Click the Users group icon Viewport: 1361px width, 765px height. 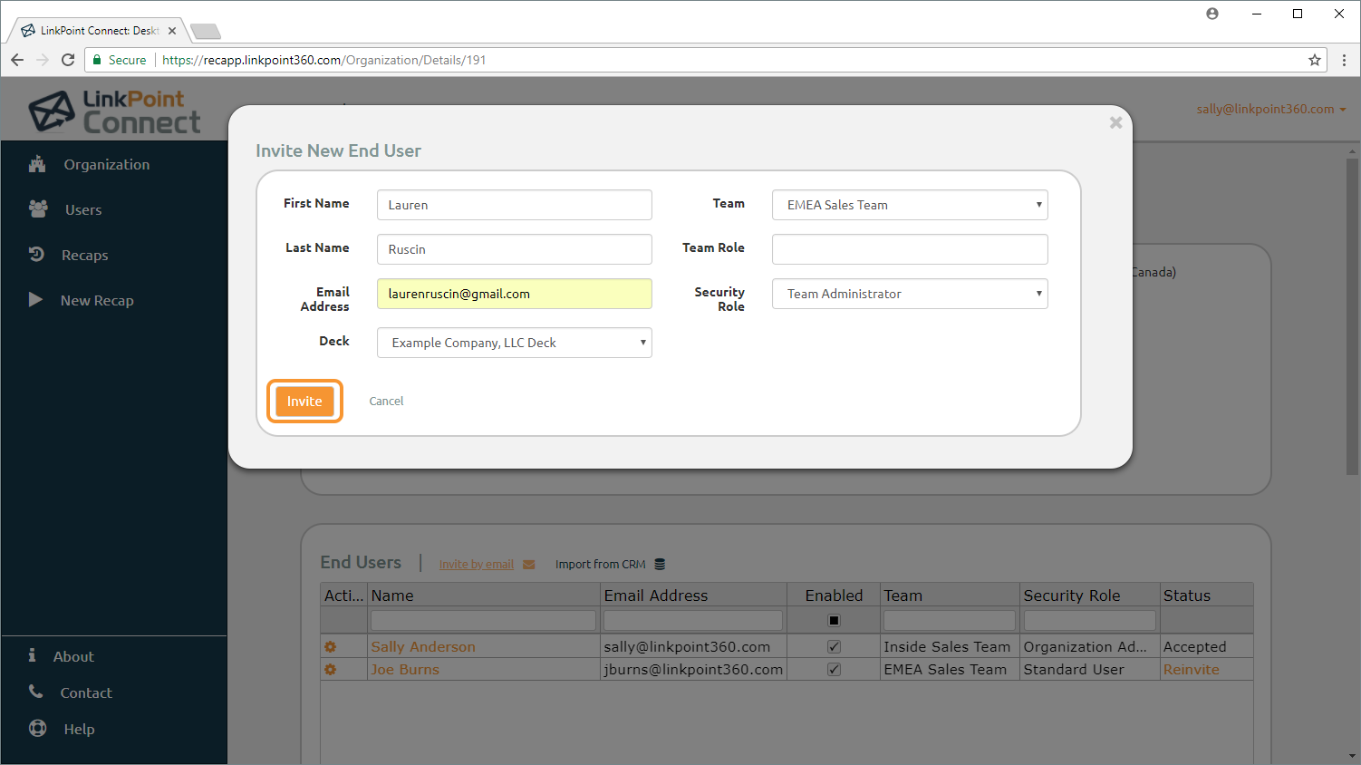coord(38,208)
